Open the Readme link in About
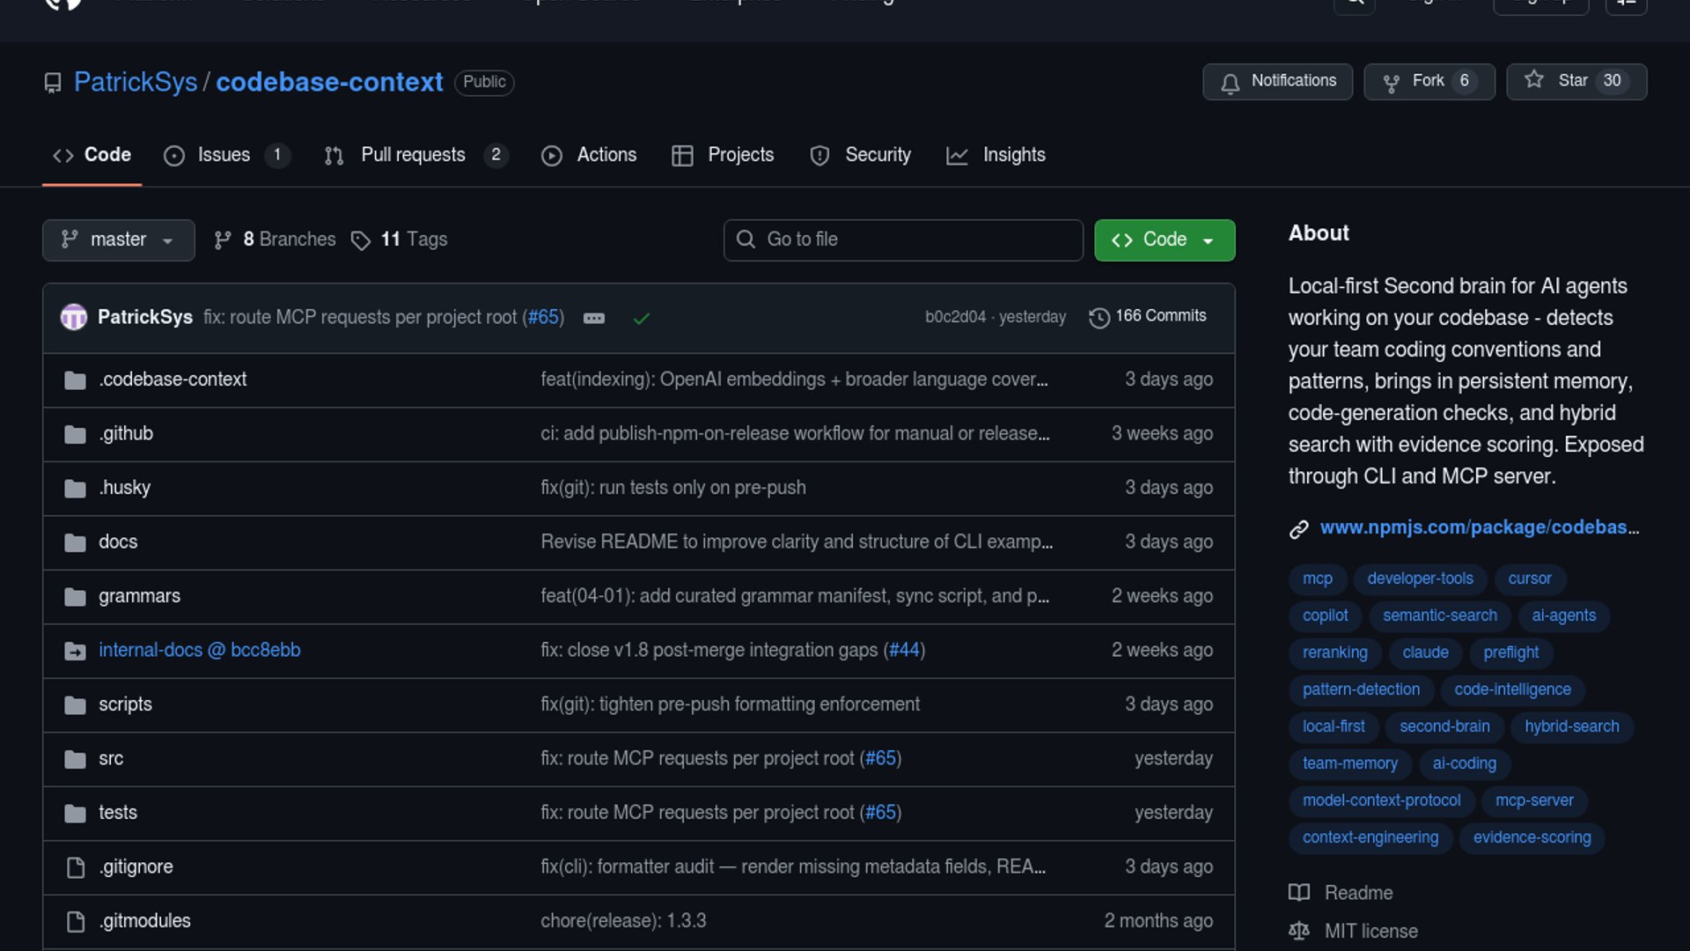1690x951 pixels. 1358,893
